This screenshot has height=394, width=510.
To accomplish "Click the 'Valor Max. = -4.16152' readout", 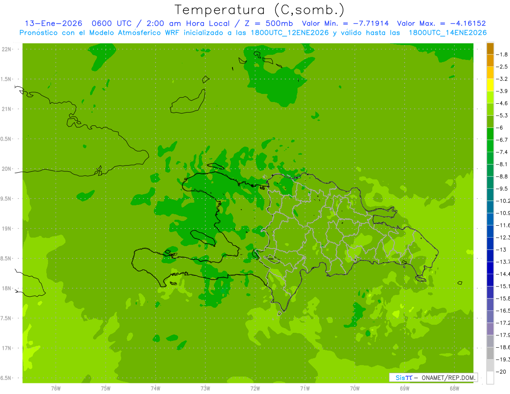I will pyautogui.click(x=442, y=23).
